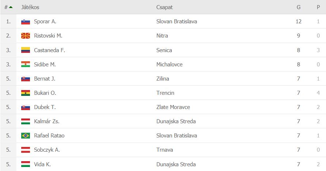Click the Austrian flag beside Sobczyk A.

(x=26, y=149)
